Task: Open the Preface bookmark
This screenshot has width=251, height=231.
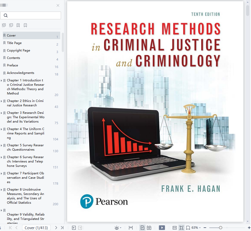Action: click(x=13, y=65)
